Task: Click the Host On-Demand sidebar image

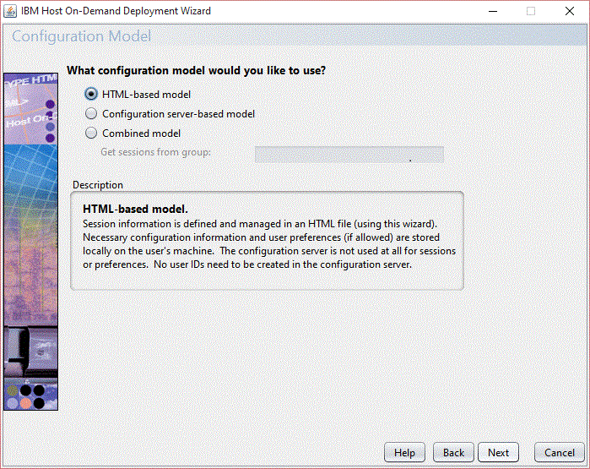Action: pyautogui.click(x=31, y=242)
